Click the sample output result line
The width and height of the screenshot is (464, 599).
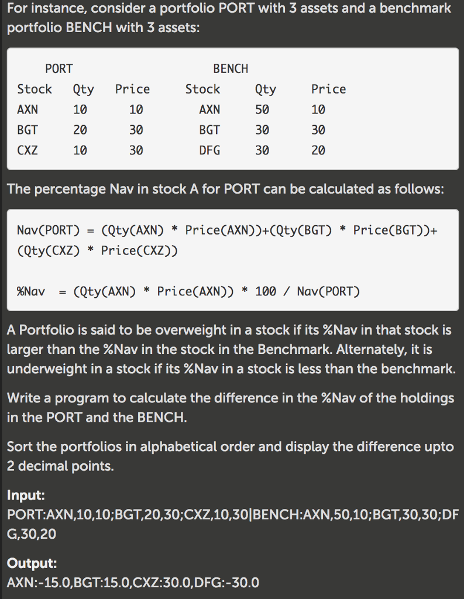click(x=133, y=583)
